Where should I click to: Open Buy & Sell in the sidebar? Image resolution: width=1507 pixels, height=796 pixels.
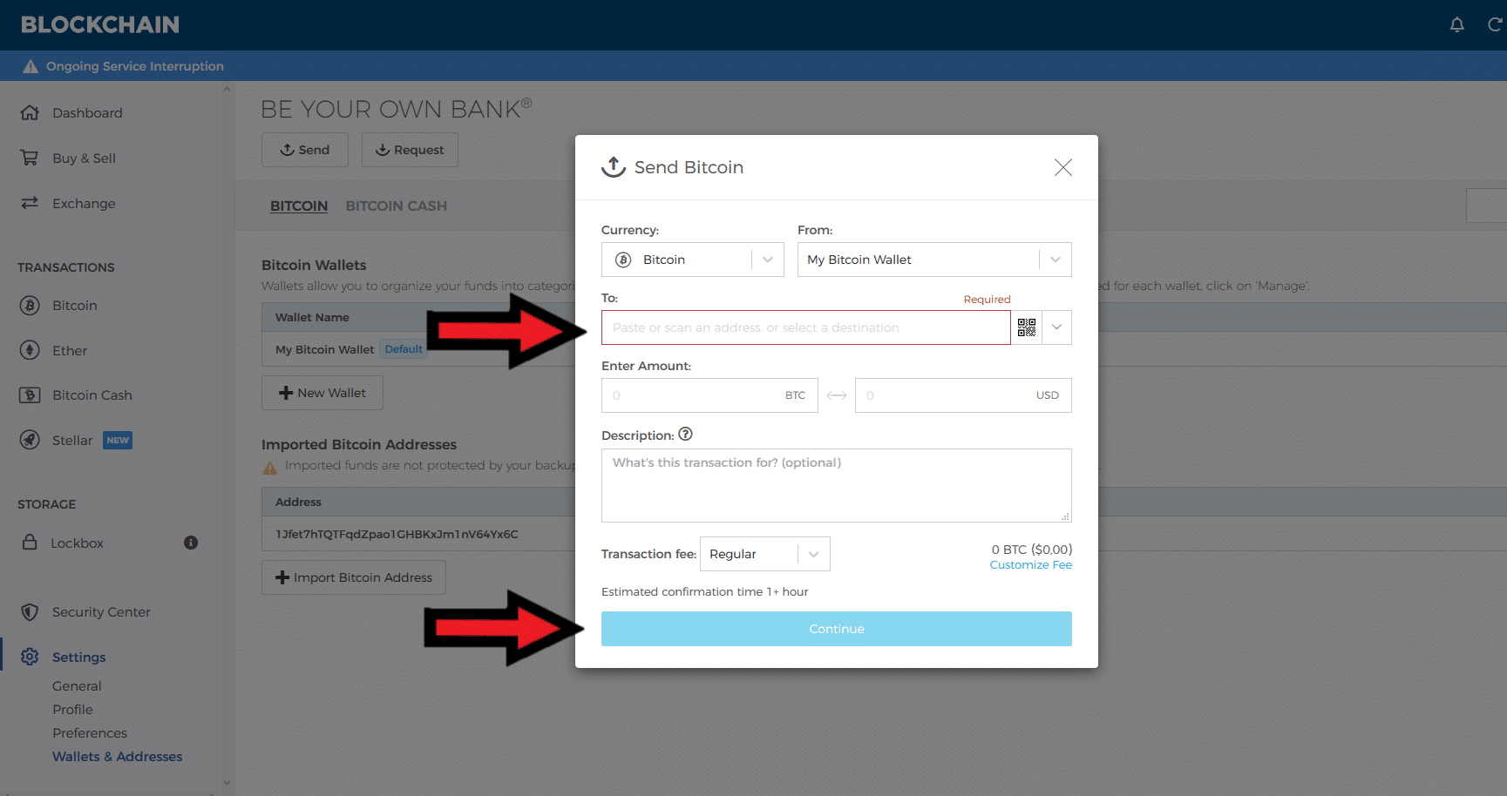click(x=84, y=158)
